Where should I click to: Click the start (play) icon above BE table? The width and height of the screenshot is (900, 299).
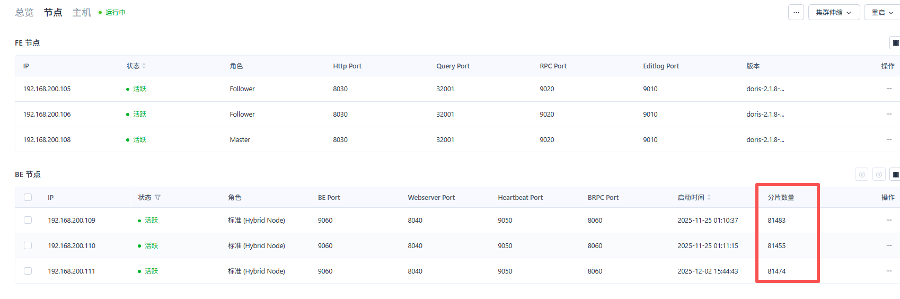click(862, 174)
